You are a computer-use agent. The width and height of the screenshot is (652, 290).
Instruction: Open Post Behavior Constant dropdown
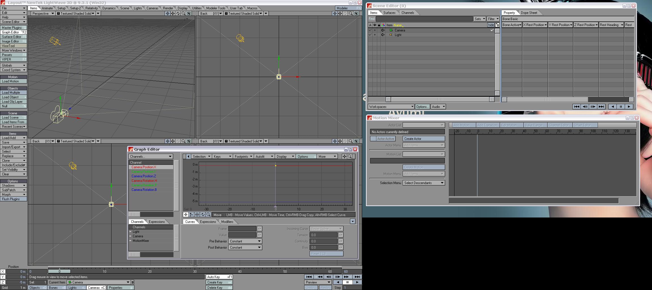[245, 247]
